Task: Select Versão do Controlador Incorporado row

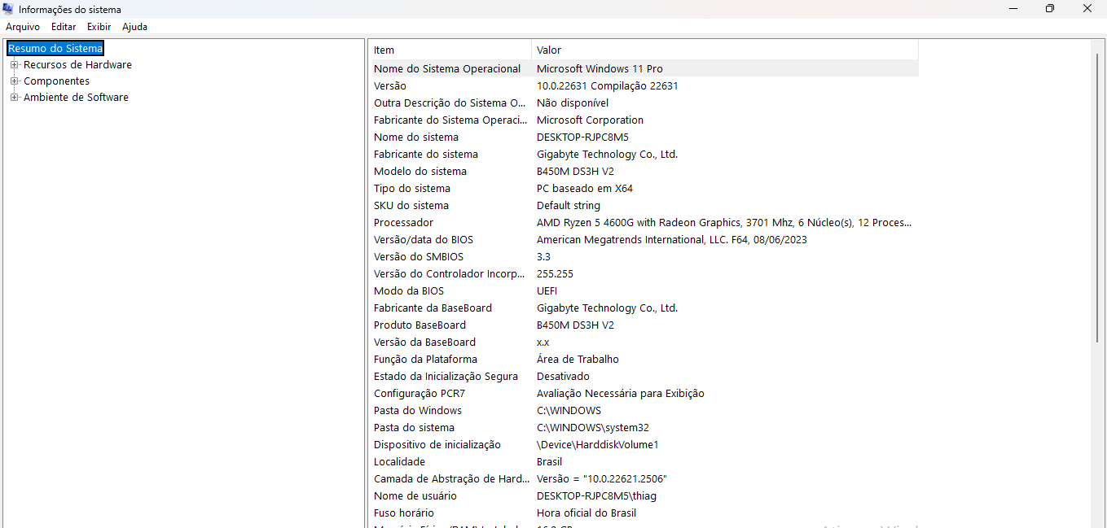Action: [644, 274]
